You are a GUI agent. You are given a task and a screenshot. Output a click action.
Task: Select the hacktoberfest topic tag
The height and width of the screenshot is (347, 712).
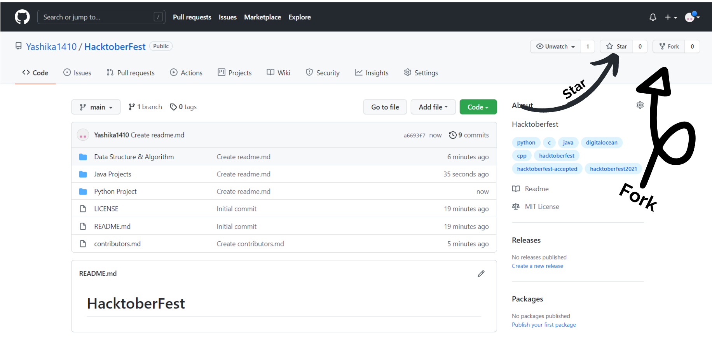pyautogui.click(x=557, y=156)
